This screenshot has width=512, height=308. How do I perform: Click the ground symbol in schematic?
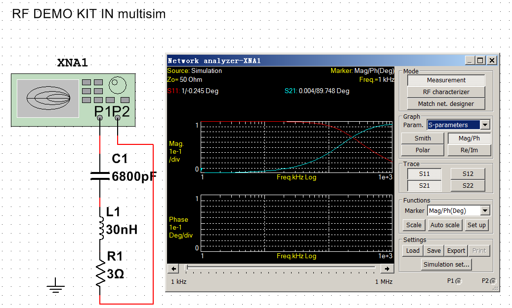pos(56,286)
